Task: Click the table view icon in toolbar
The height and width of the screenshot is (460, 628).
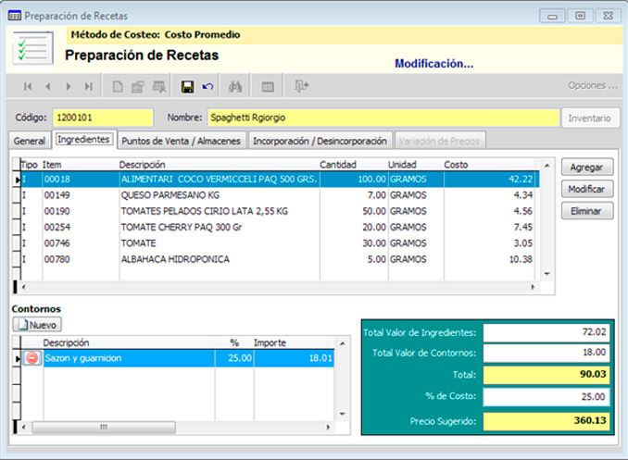Action: point(267,86)
